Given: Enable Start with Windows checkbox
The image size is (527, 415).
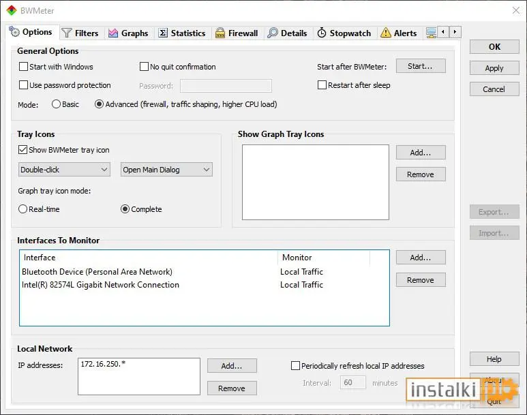Looking at the screenshot, I should [23, 67].
